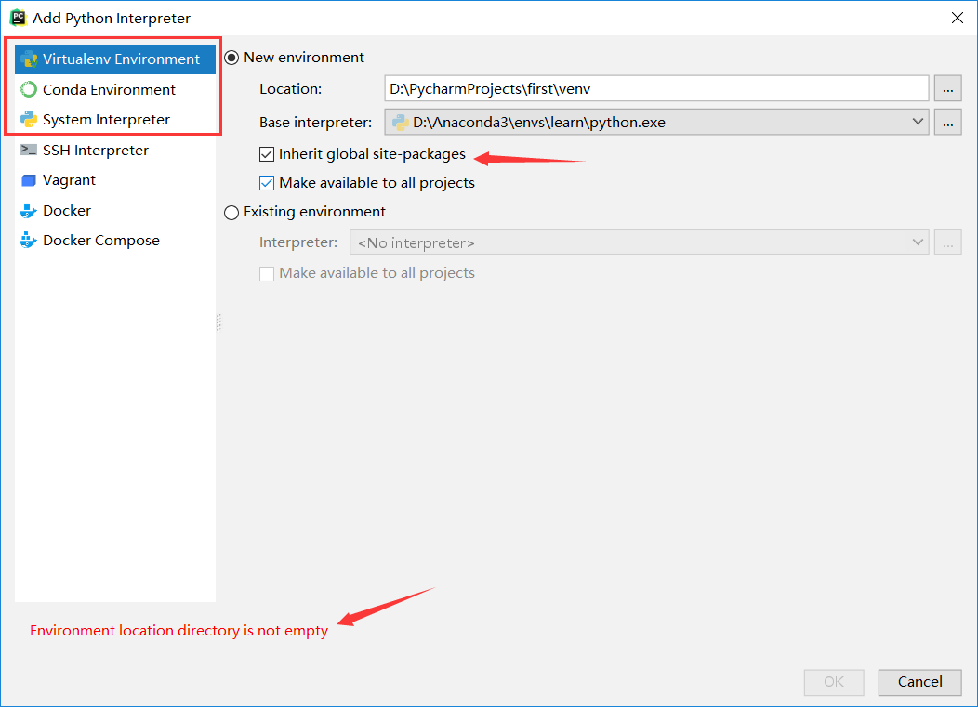Viewport: 978px width, 707px height.
Task: Click the Vagrant blue square icon
Action: coord(29,180)
